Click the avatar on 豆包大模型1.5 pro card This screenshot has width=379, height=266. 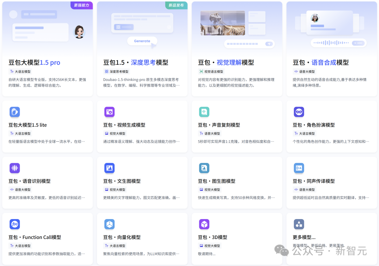click(79, 32)
